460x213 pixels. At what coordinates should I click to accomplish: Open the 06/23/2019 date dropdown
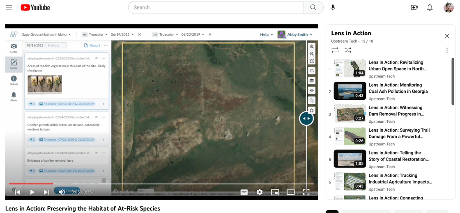[193, 34]
